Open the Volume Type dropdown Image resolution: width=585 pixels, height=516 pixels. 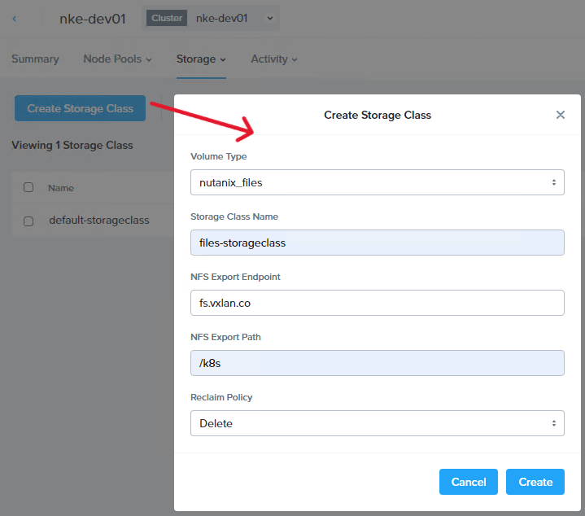pos(377,182)
